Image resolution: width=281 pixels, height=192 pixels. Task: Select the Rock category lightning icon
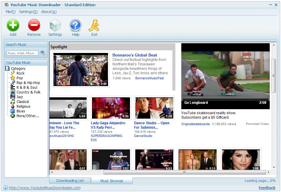click(13, 73)
